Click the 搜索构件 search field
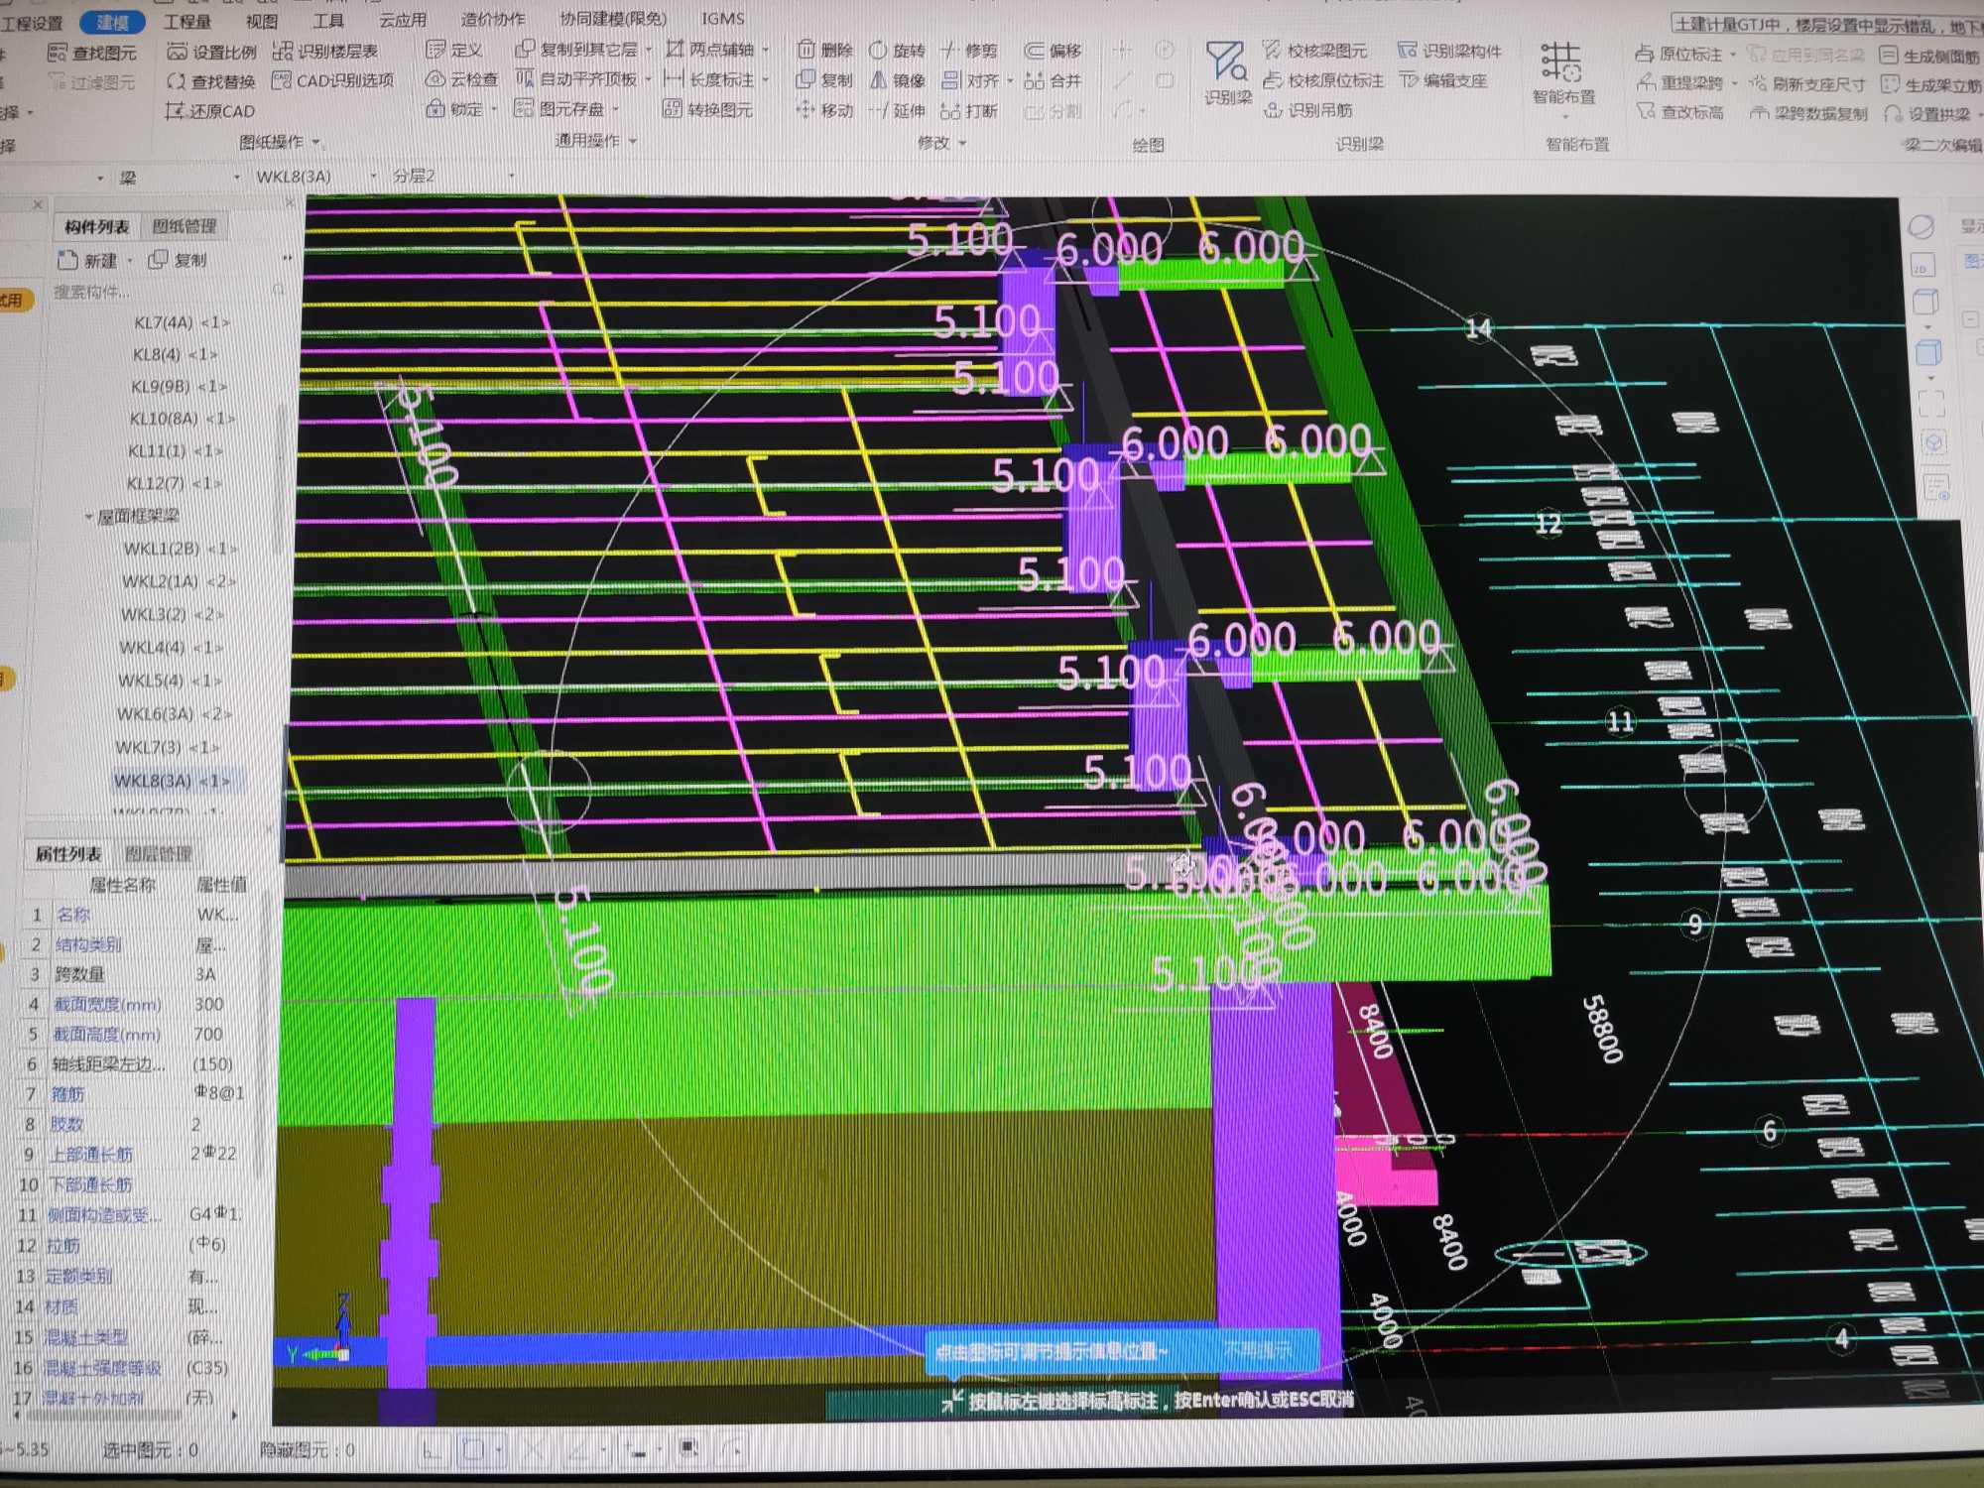Screen dimensions: 1984x1488 click(169, 292)
